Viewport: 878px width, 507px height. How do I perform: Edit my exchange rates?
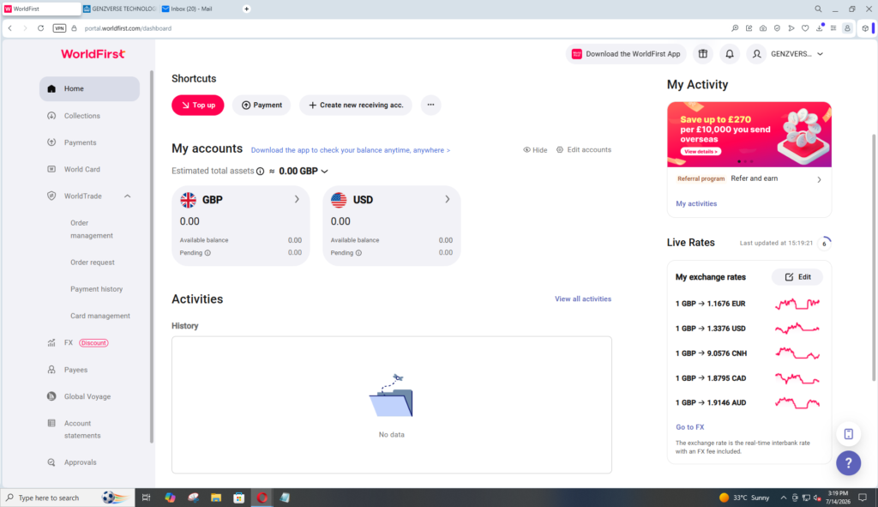tap(798, 277)
